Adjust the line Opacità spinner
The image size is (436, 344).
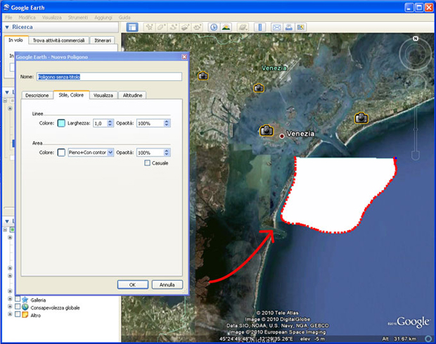point(167,123)
